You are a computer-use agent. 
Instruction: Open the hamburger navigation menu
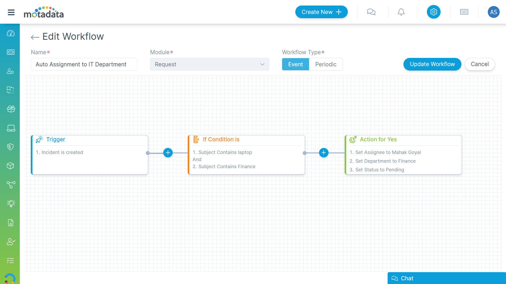point(11,12)
